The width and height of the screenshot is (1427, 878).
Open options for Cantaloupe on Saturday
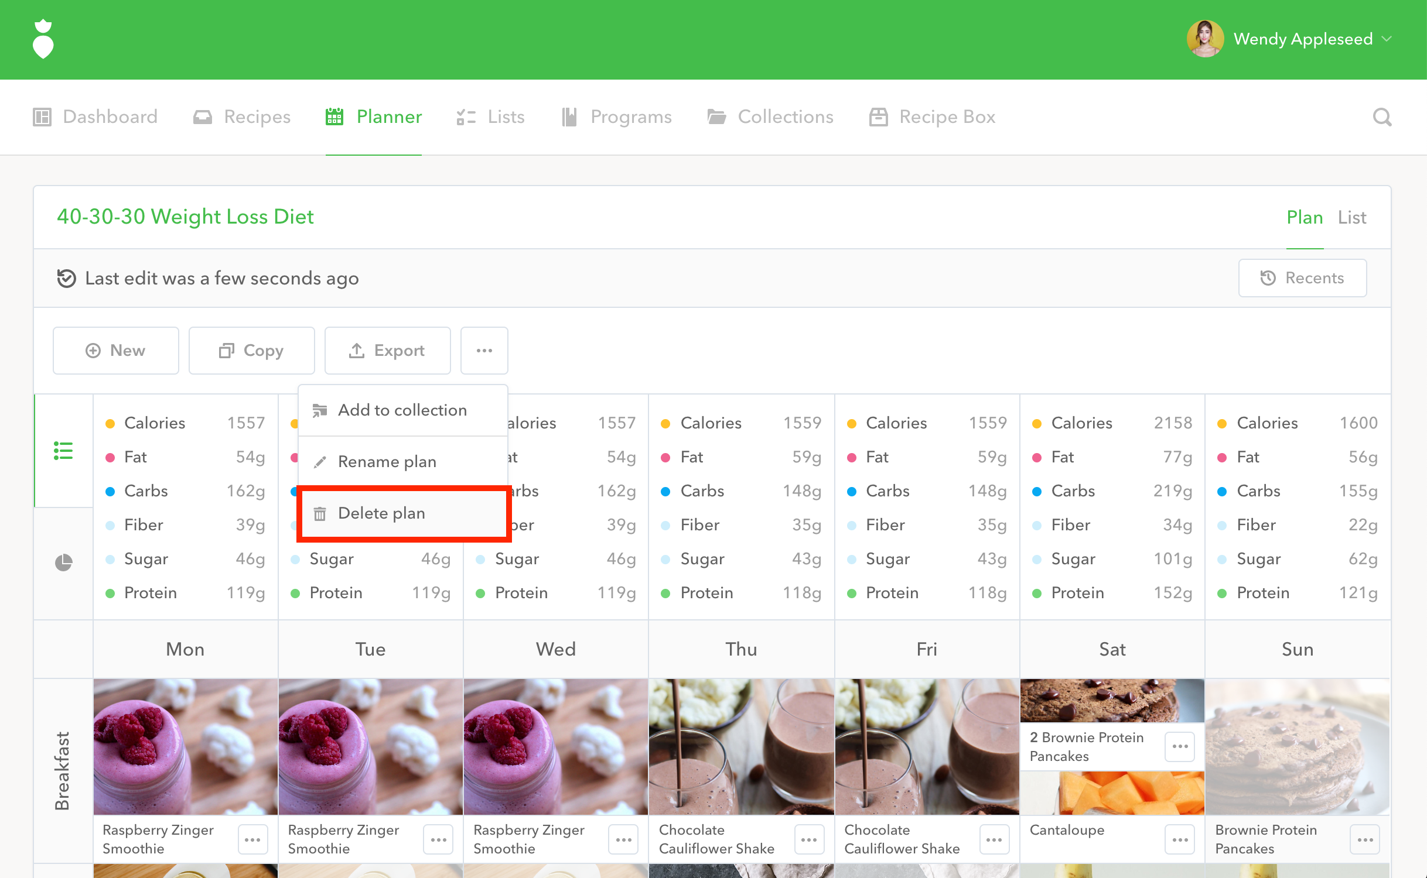(1179, 839)
